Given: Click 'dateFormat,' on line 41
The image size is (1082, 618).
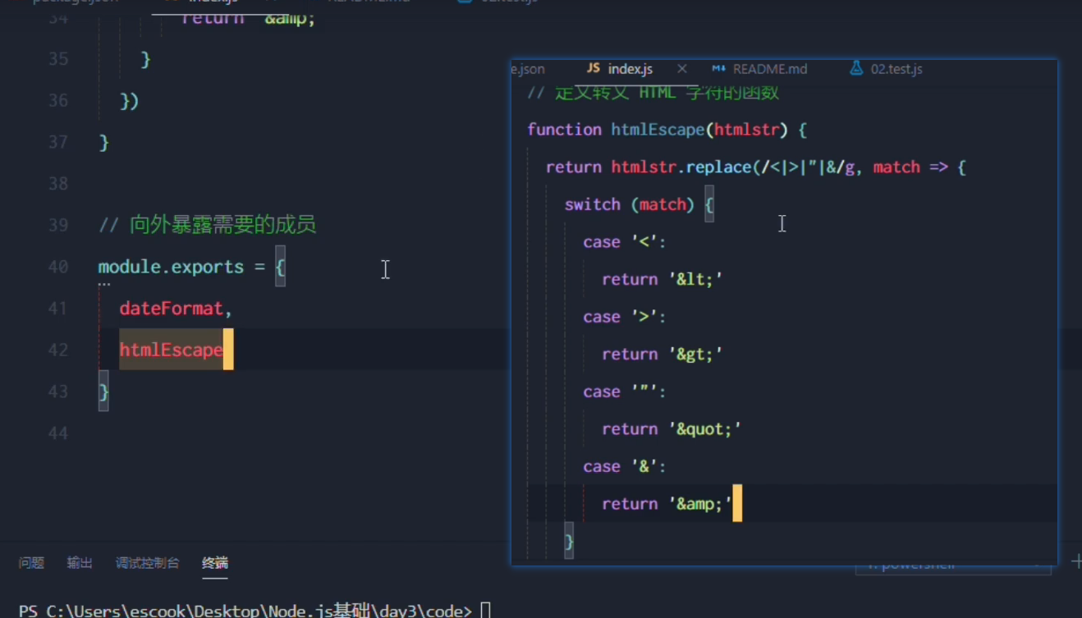Looking at the screenshot, I should (x=177, y=309).
